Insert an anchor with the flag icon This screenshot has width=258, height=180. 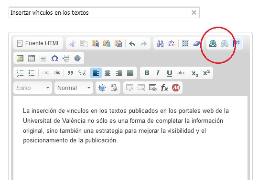pos(236,44)
